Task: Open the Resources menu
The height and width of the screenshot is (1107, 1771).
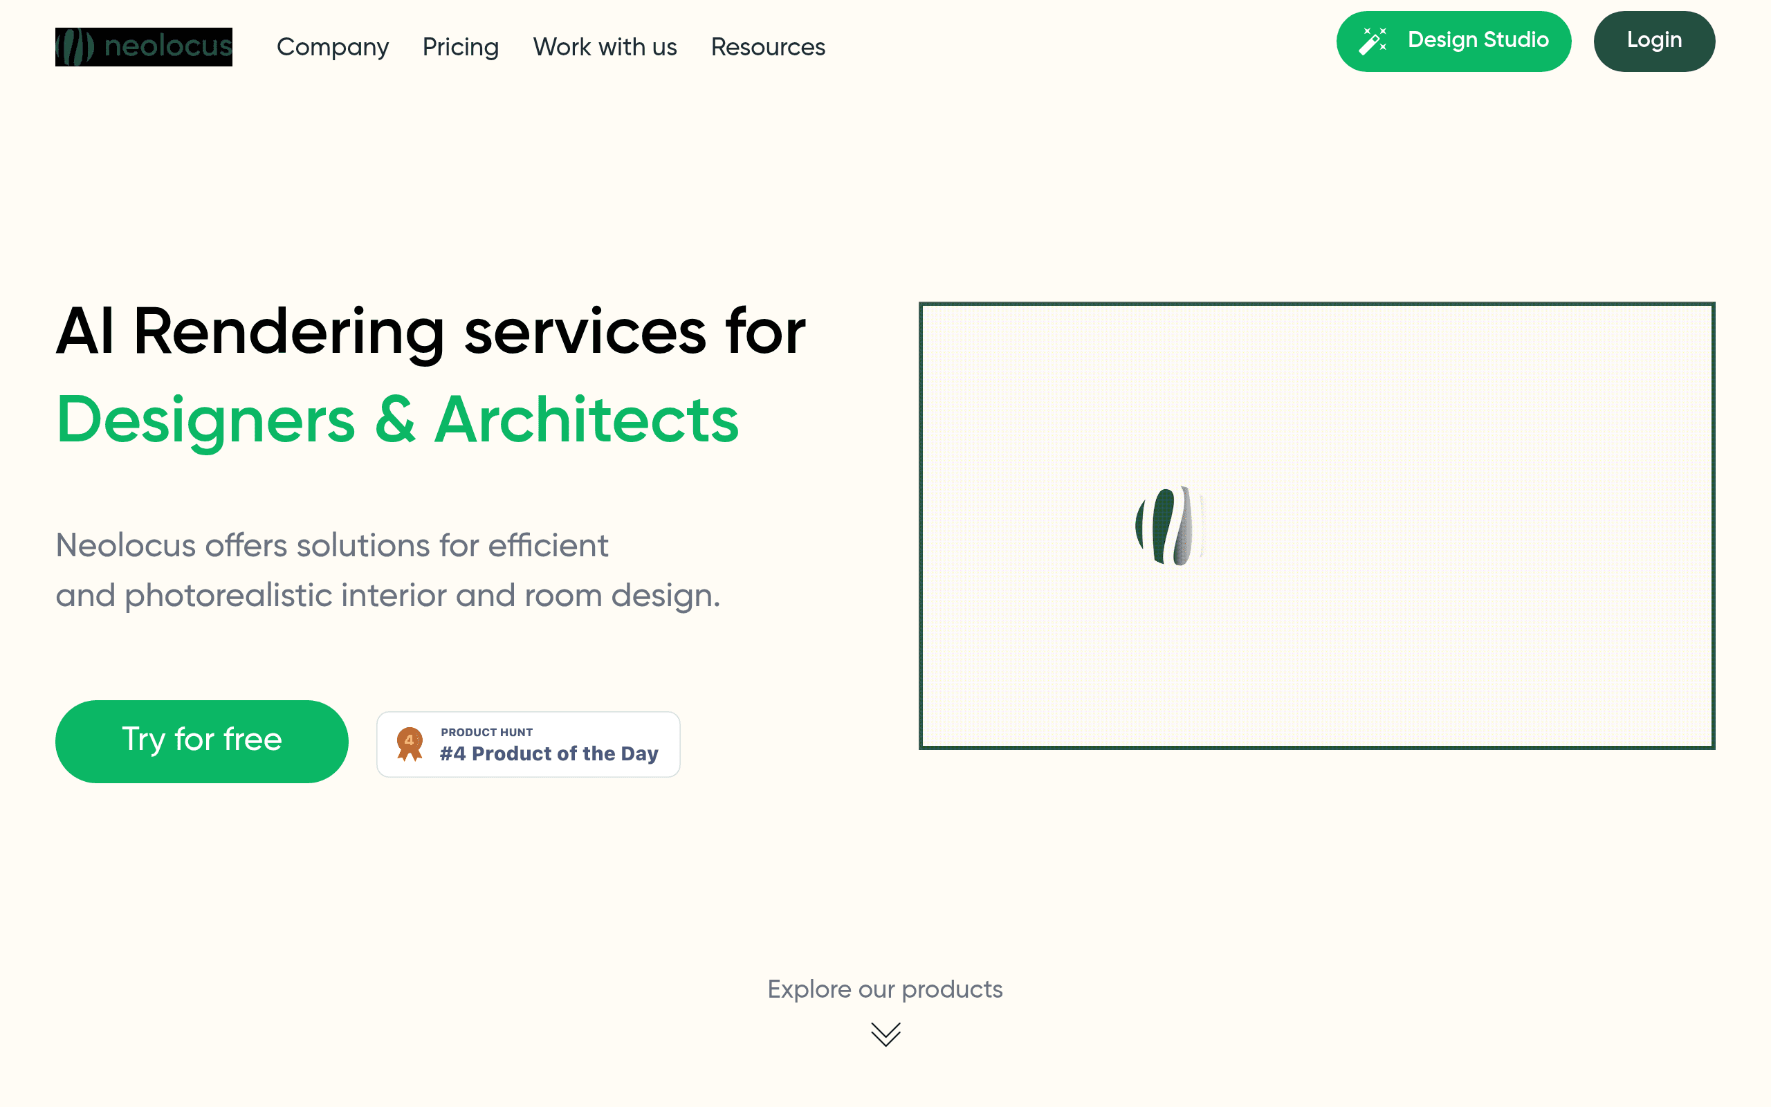Action: (x=768, y=47)
